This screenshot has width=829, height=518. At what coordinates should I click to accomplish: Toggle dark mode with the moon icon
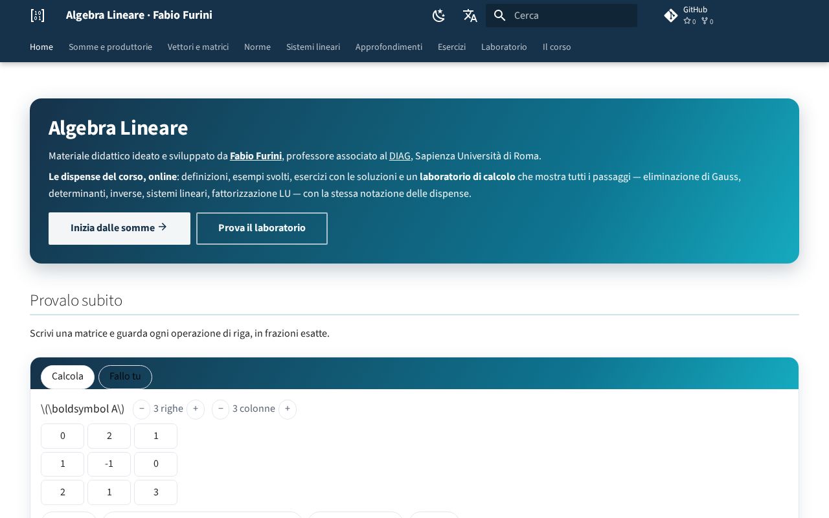(x=439, y=16)
